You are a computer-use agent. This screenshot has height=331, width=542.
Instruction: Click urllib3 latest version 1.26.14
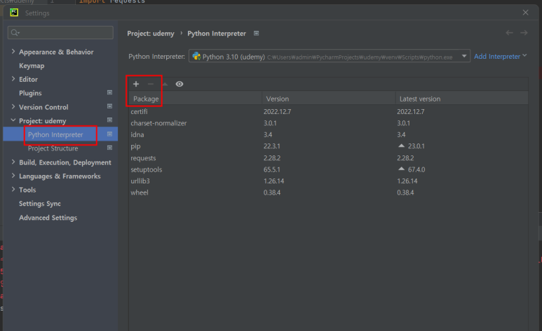click(407, 181)
